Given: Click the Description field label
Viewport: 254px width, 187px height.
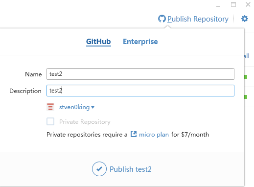Looking at the screenshot, I should coord(25,91).
